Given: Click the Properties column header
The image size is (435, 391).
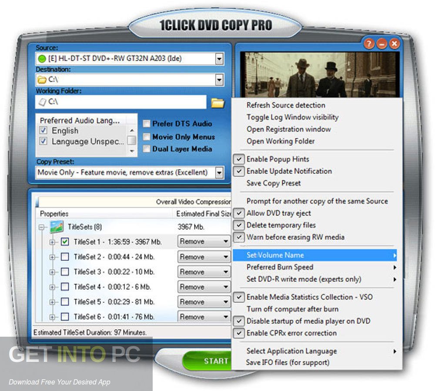Looking at the screenshot, I should [x=104, y=214].
